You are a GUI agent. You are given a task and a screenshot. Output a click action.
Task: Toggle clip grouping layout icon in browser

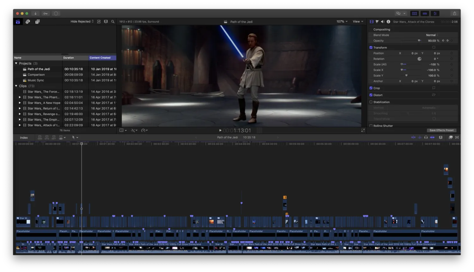pyautogui.click(x=99, y=21)
